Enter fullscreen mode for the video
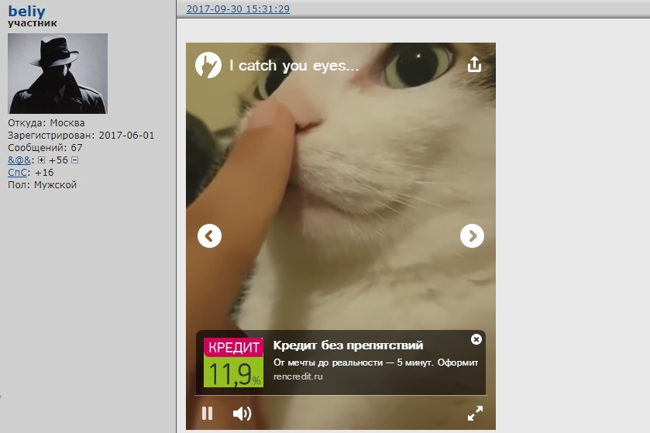 point(475,413)
